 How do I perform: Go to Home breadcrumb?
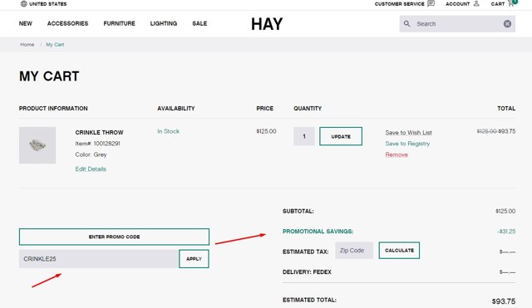27,44
